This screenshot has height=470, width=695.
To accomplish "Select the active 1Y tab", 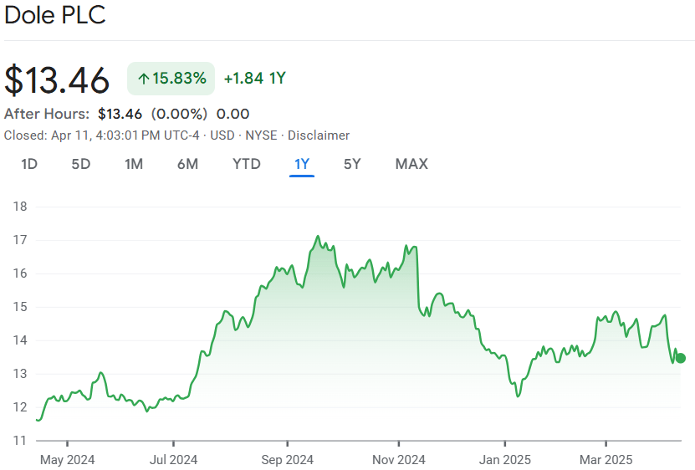I will tap(302, 164).
